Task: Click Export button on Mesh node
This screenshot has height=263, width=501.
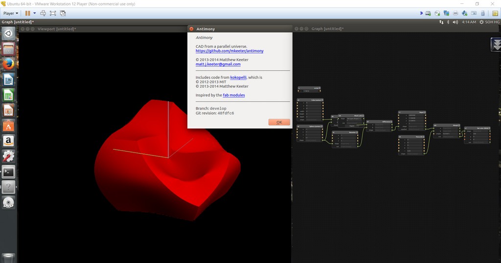Action: tap(352, 126)
